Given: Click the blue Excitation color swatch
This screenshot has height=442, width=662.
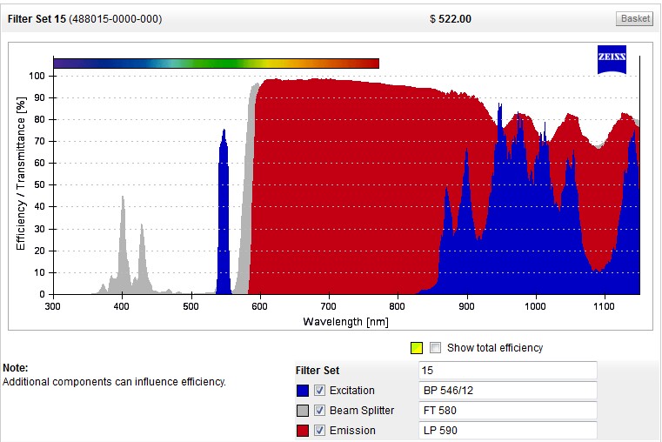Looking at the screenshot, I should tap(302, 391).
